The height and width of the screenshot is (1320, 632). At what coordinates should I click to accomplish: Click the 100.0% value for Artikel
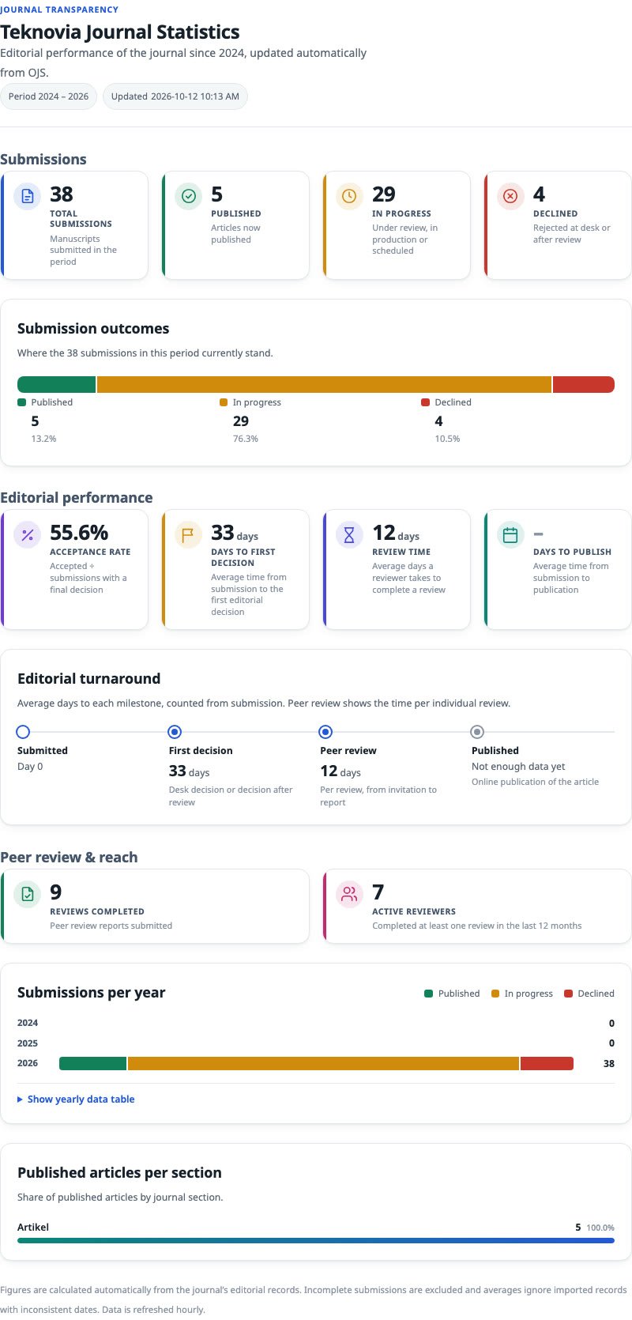point(600,1228)
